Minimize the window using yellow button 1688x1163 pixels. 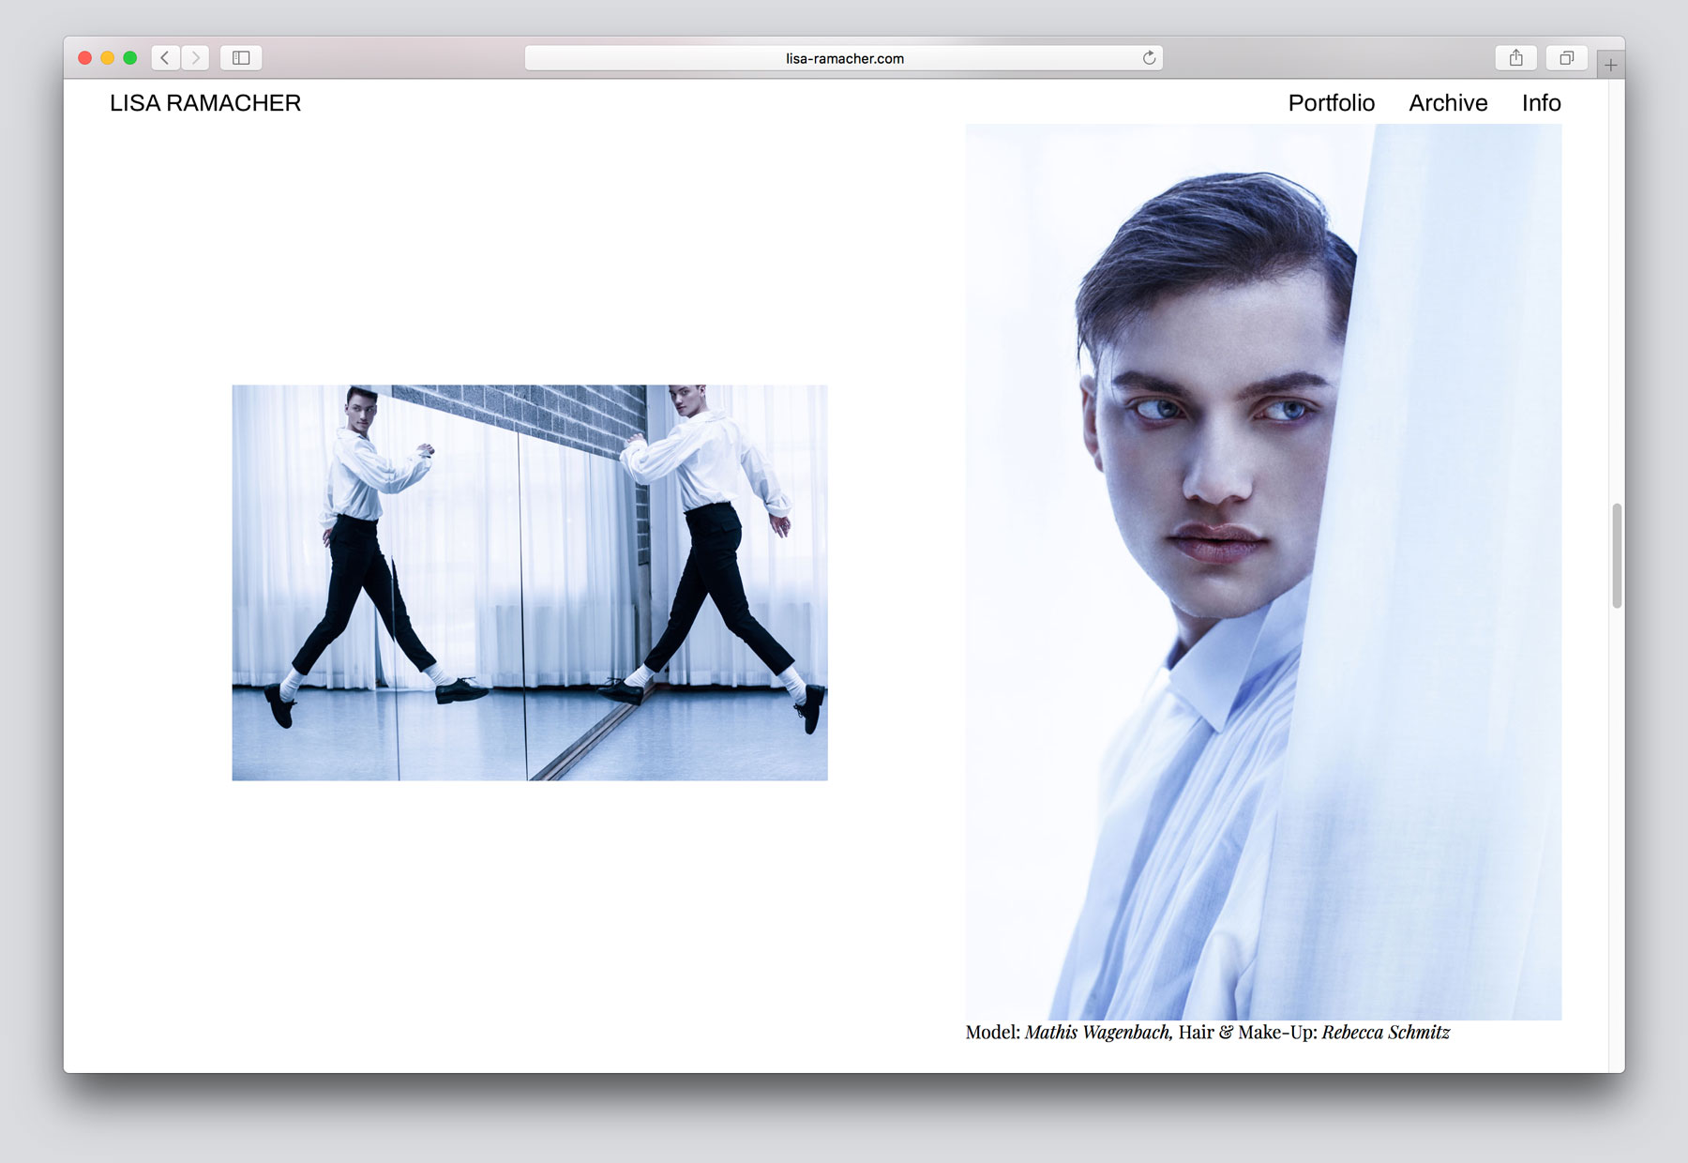coord(108,58)
